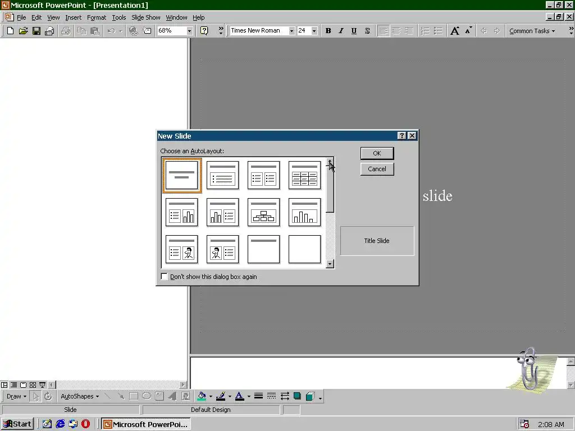The height and width of the screenshot is (431, 575).
Task: Click the Center alignment icon
Action: click(x=396, y=31)
